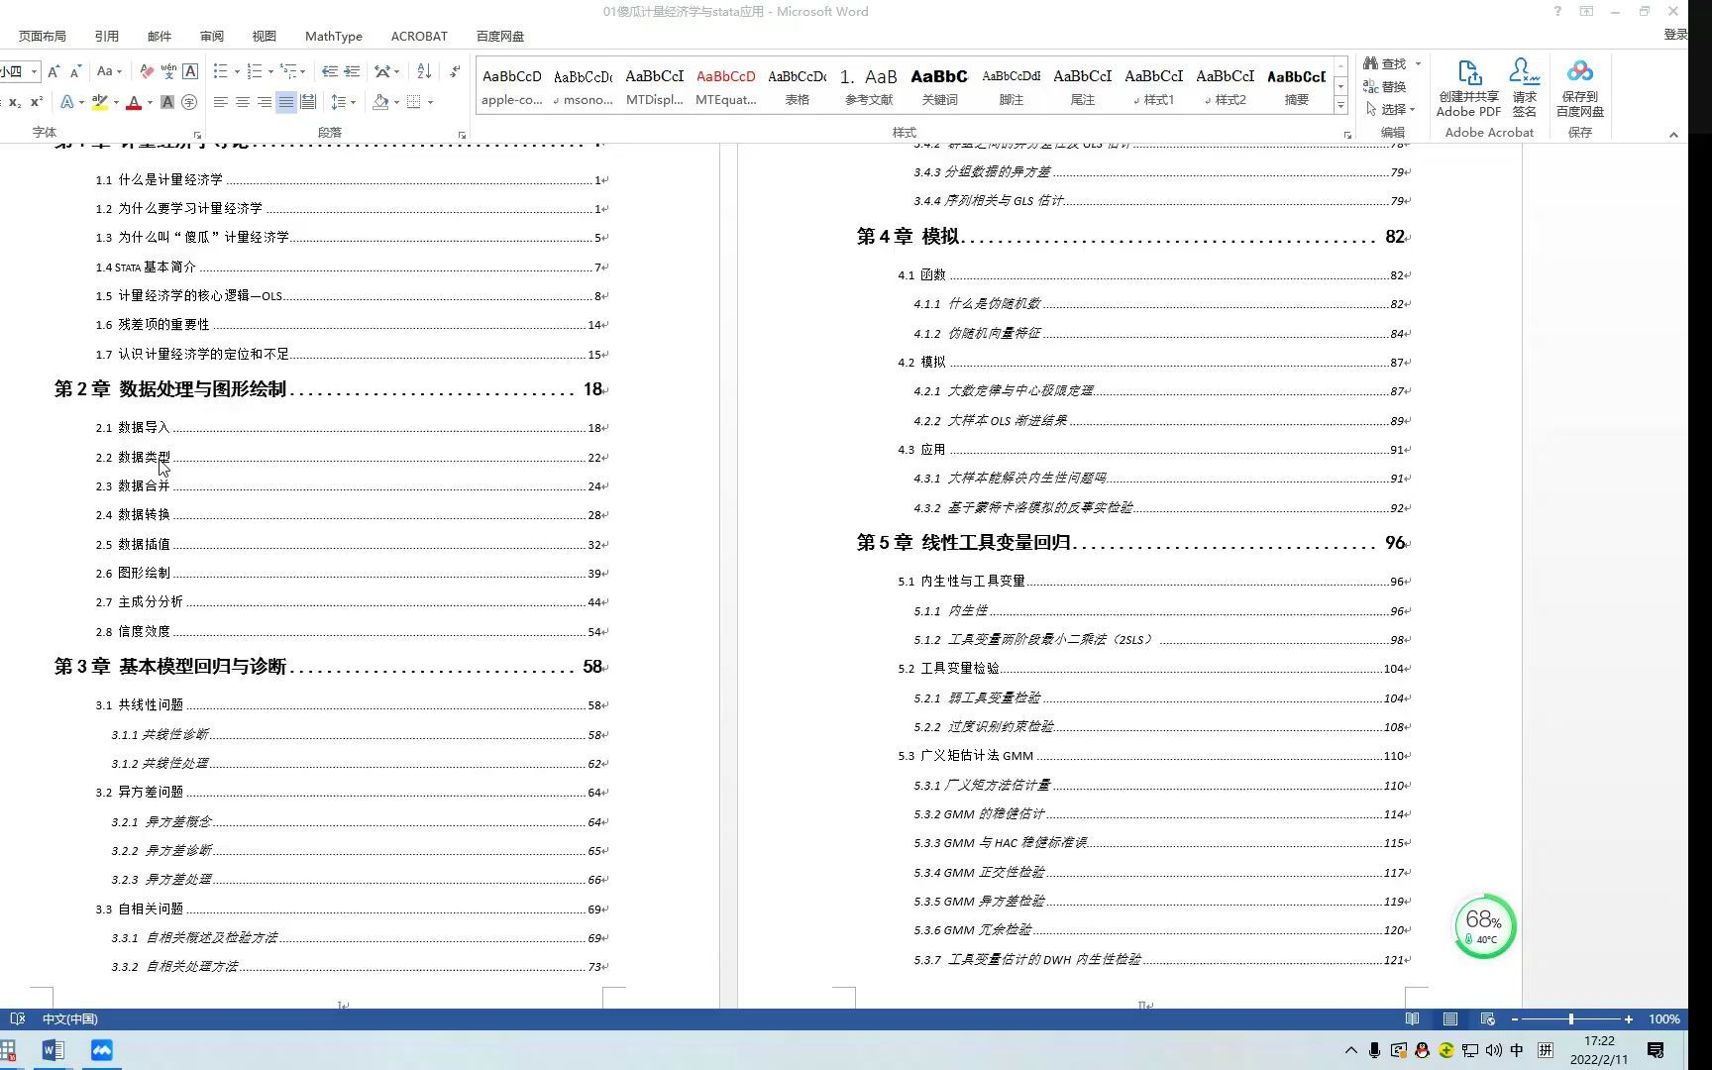Apply bullet list formatting
Image resolution: width=1712 pixels, height=1070 pixels.
tap(220, 71)
